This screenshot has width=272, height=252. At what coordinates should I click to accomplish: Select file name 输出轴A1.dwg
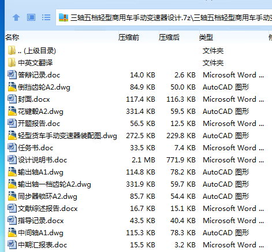[40, 172]
